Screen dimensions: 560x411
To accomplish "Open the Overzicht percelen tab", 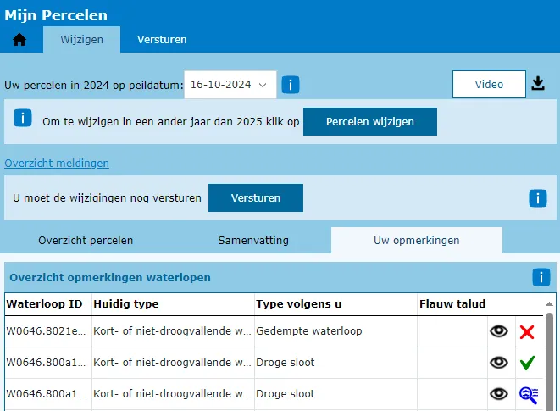I will 86,240.
